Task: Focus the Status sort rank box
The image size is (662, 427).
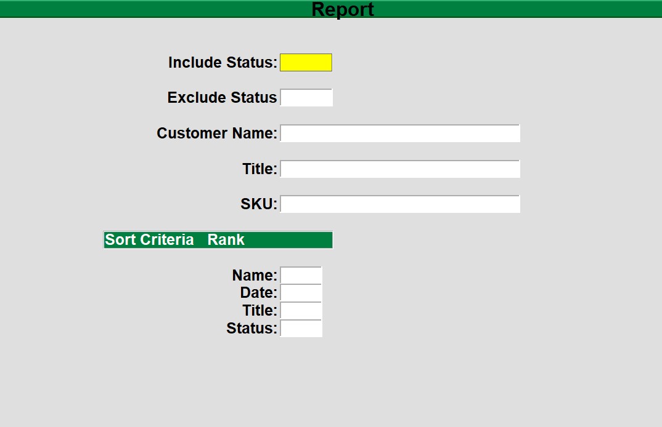Action: point(301,329)
